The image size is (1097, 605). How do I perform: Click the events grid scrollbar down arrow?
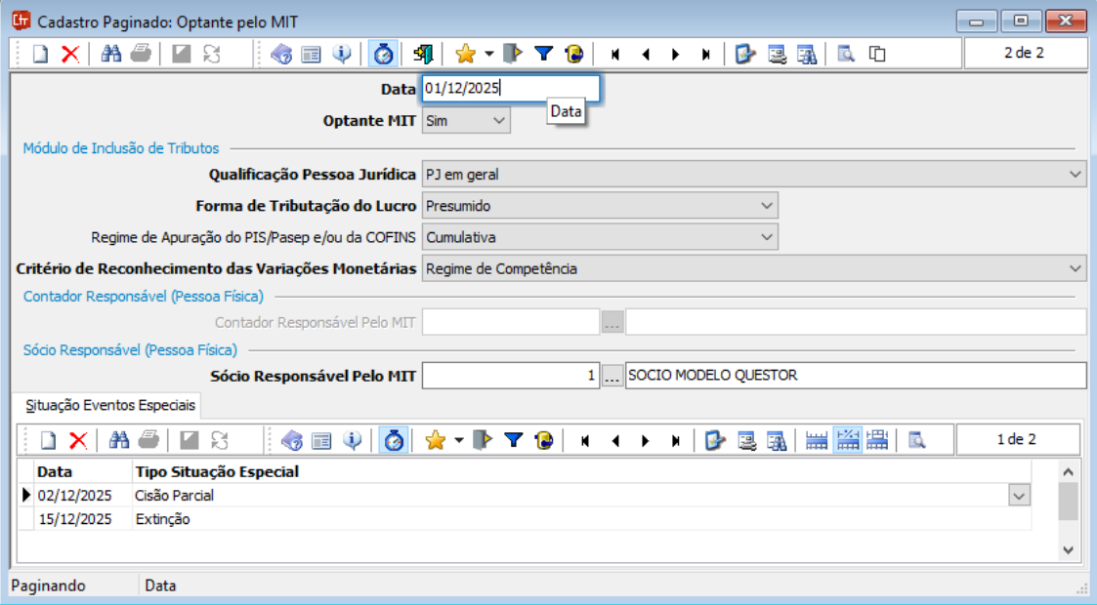[1068, 550]
